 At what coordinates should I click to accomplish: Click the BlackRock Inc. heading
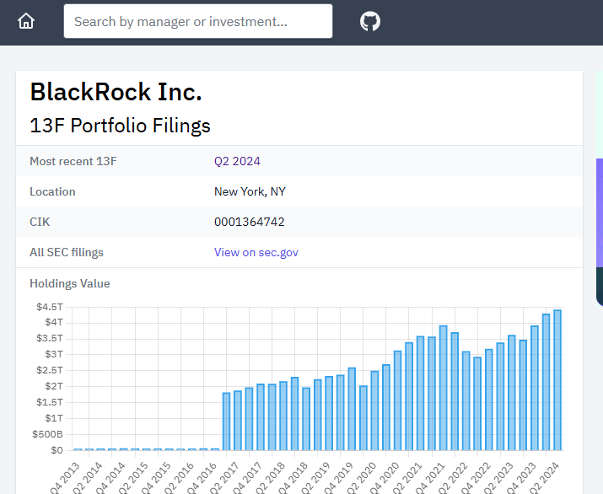[x=116, y=92]
